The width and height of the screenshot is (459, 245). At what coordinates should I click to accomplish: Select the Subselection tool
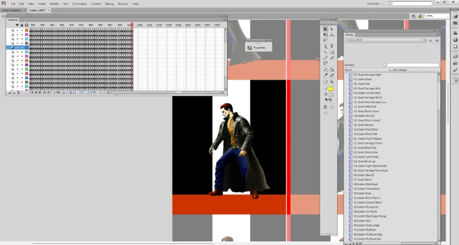point(332,29)
